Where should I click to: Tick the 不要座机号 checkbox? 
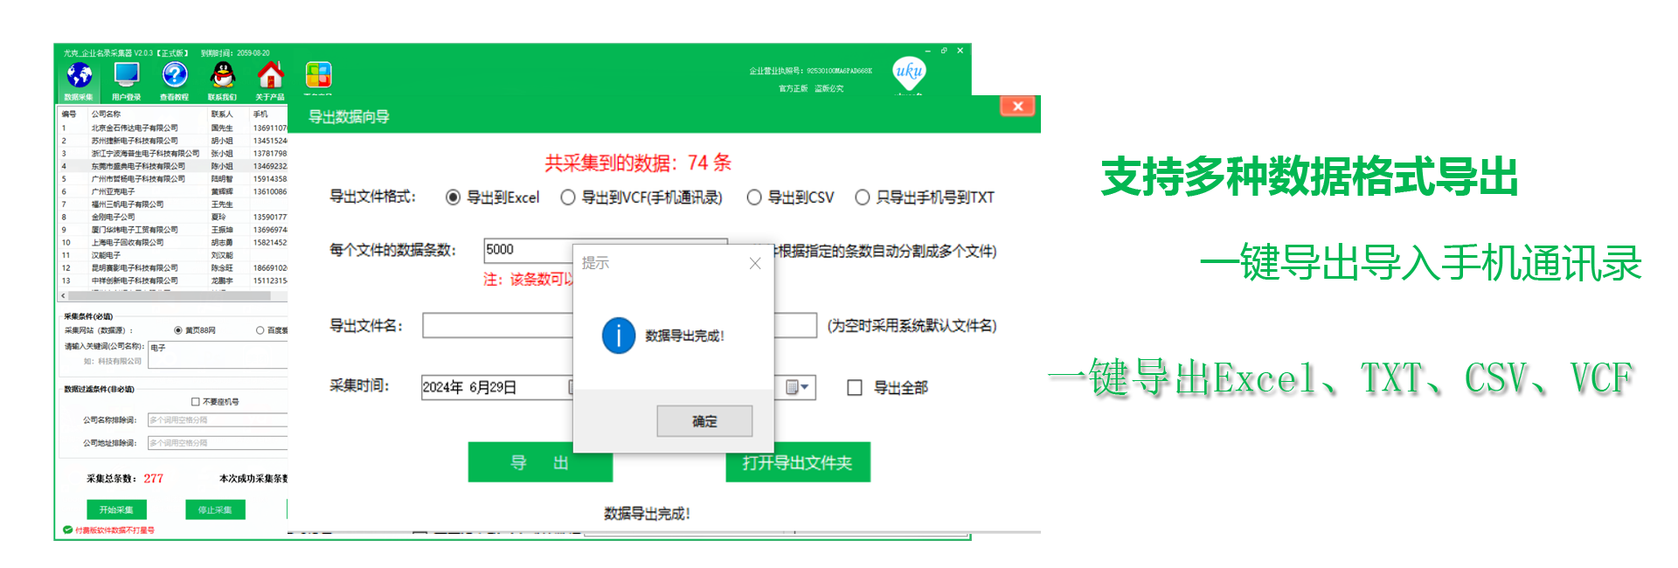click(196, 402)
